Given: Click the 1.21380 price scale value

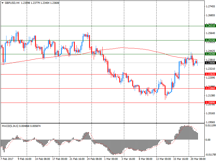Looking at the screenshot, I should 210,96.
